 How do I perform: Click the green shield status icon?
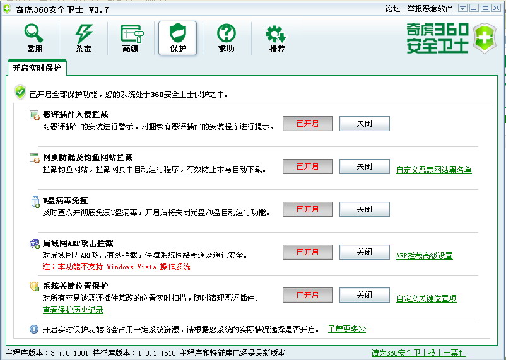pos(20,93)
